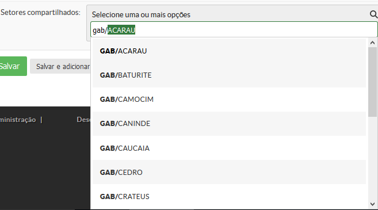Click the green Salvar button
Screen dimensions: 378x210
(x=12, y=66)
